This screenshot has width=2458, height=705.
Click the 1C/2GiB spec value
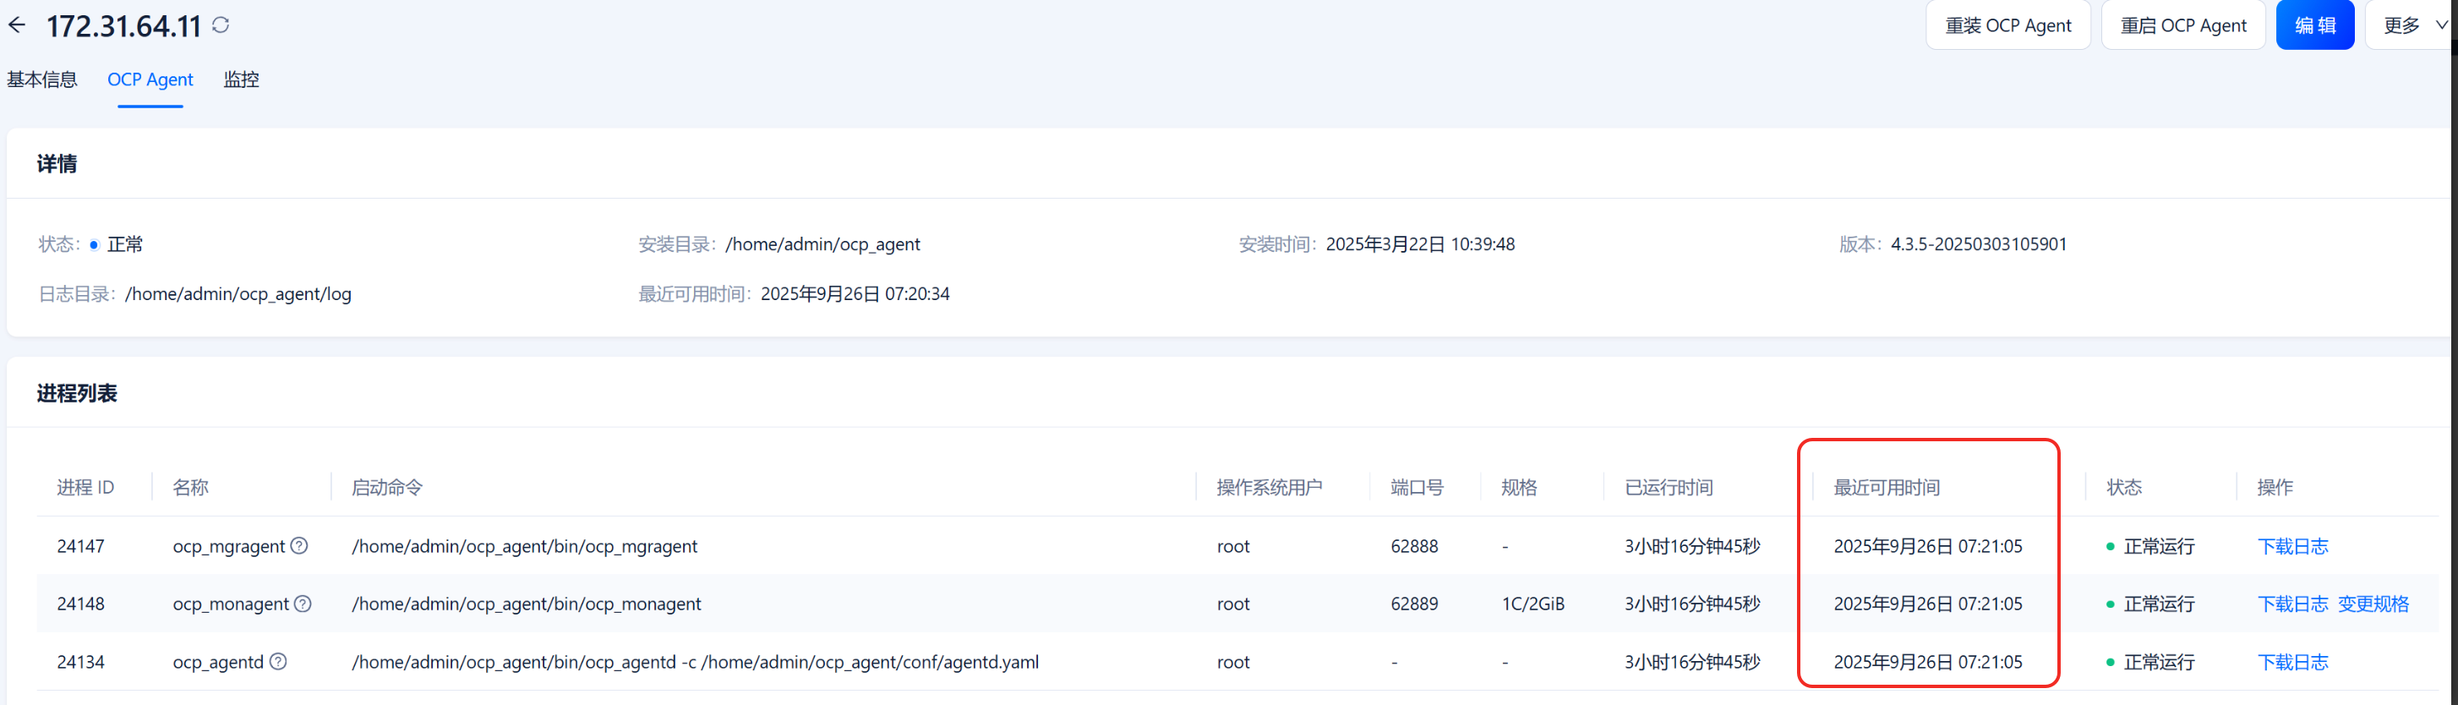click(x=1533, y=604)
